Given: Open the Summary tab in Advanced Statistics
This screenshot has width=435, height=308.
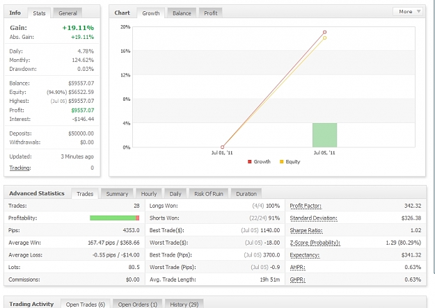Looking at the screenshot, I should tap(117, 194).
